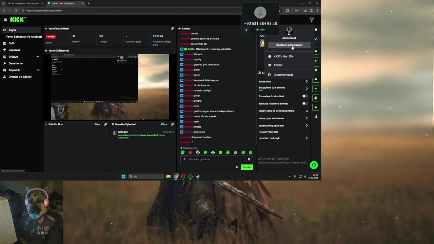Click the Goose Goose Duck category link
This screenshot has height=244, width=434.
coord(149,135)
